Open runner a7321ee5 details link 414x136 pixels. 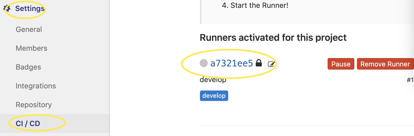coord(232,63)
